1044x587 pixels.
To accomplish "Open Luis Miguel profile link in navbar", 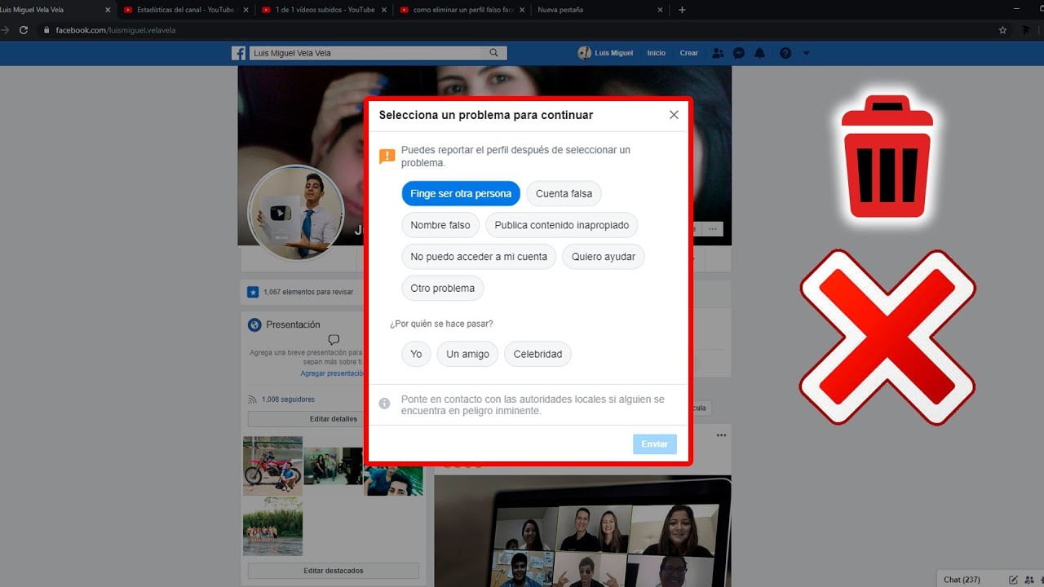I will (605, 53).
